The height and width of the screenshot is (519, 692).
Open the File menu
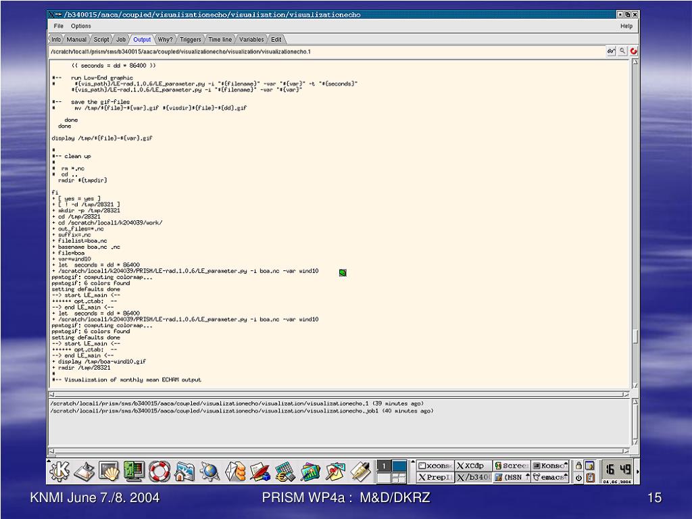[x=58, y=26]
